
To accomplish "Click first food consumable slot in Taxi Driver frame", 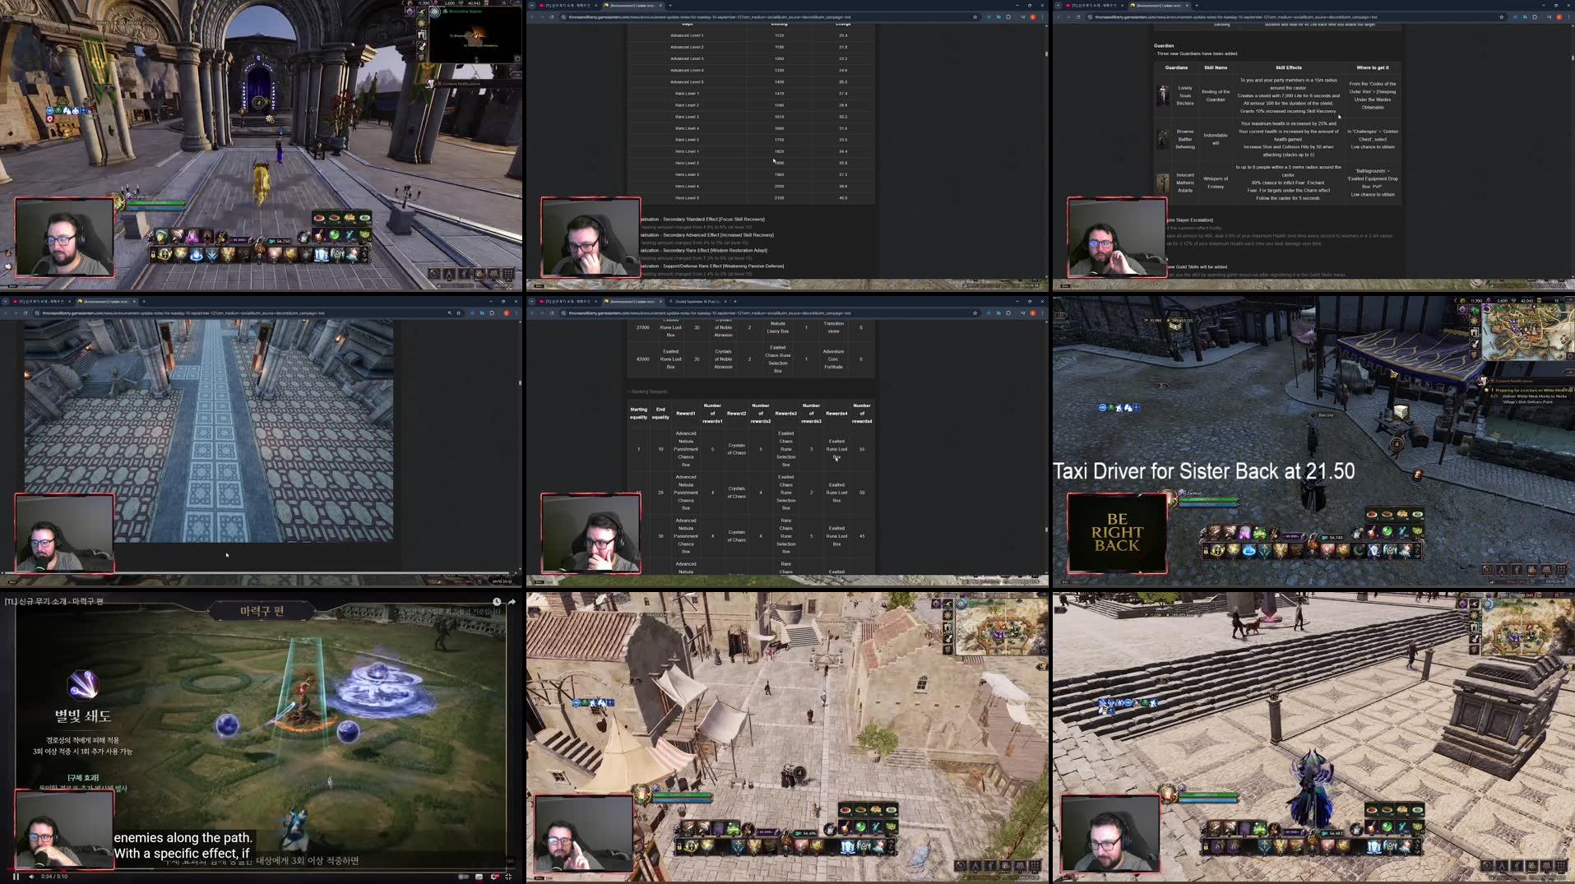I will [x=1372, y=515].
